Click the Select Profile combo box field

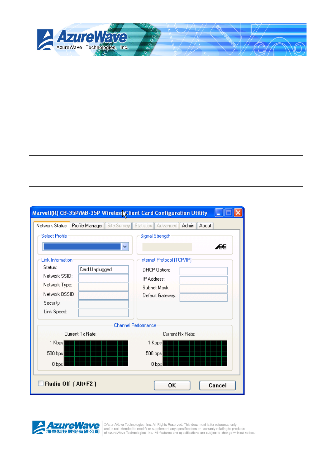click(x=85, y=246)
